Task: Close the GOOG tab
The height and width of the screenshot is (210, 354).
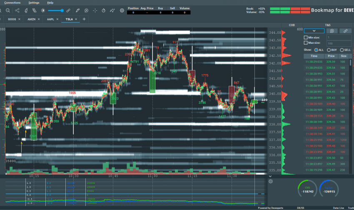Action: (19, 19)
